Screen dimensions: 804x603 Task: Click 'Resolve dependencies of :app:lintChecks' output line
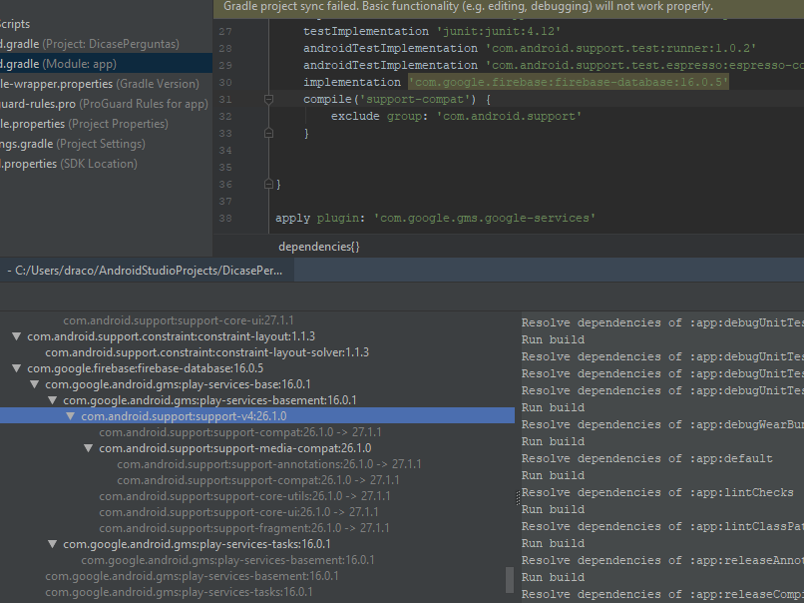pyautogui.click(x=657, y=492)
